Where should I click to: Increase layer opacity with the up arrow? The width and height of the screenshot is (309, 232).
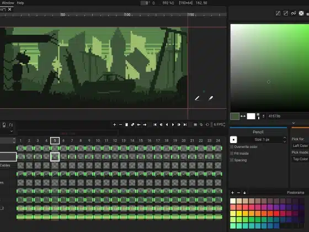(x=14, y=139)
